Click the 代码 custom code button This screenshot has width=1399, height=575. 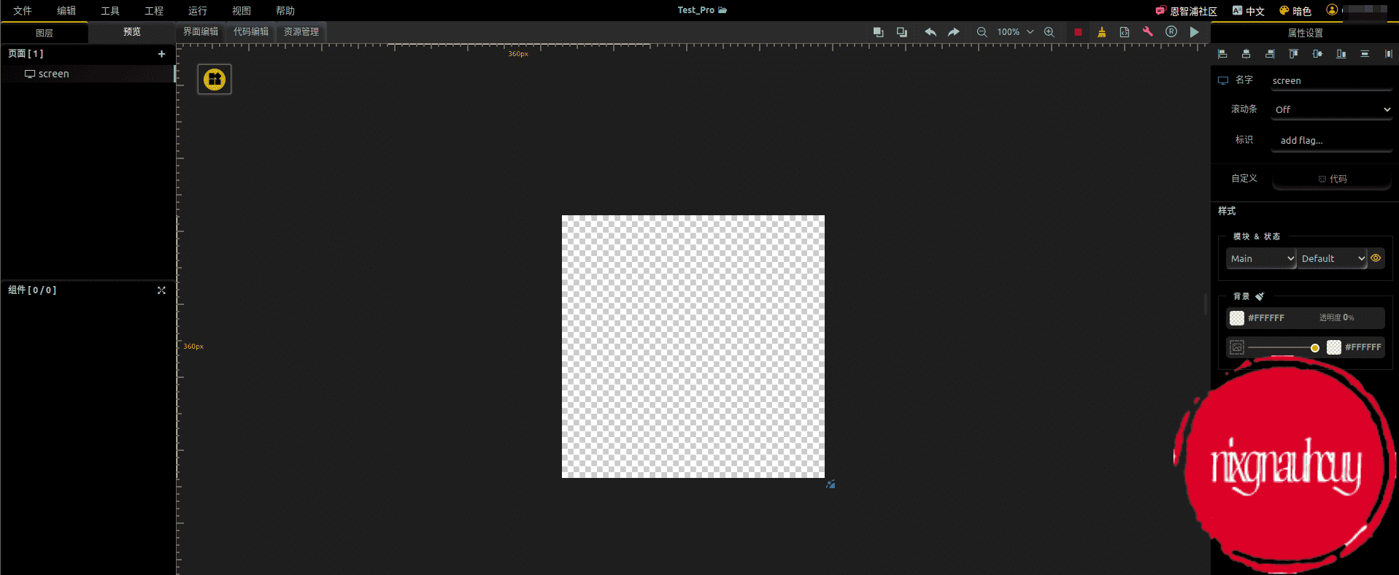pyautogui.click(x=1332, y=179)
